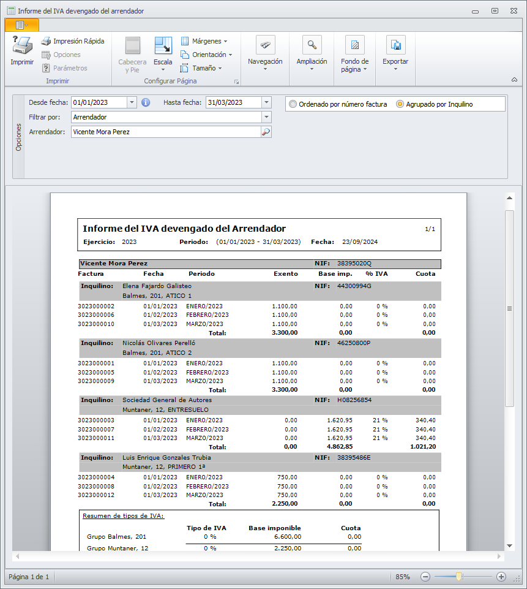This screenshot has height=589, width=527.
Task: Open the orange application menu button
Action: click(x=21, y=25)
